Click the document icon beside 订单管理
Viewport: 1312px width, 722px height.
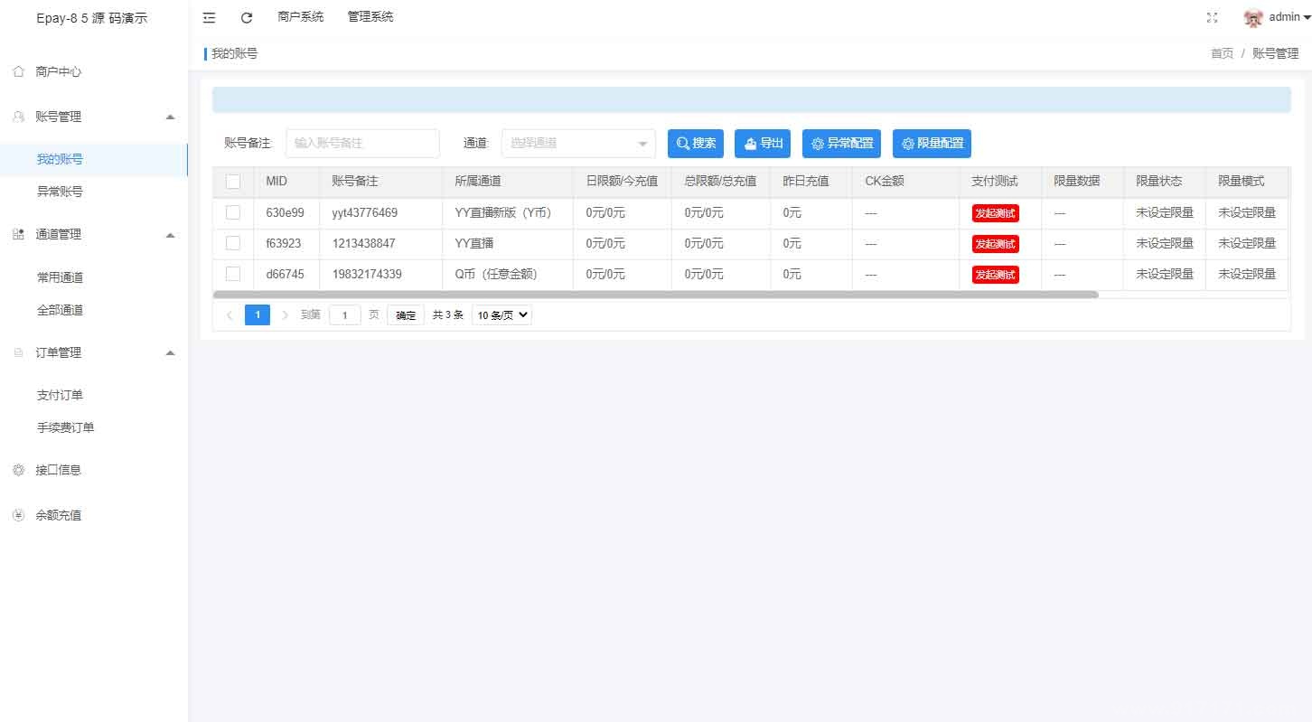pos(18,352)
